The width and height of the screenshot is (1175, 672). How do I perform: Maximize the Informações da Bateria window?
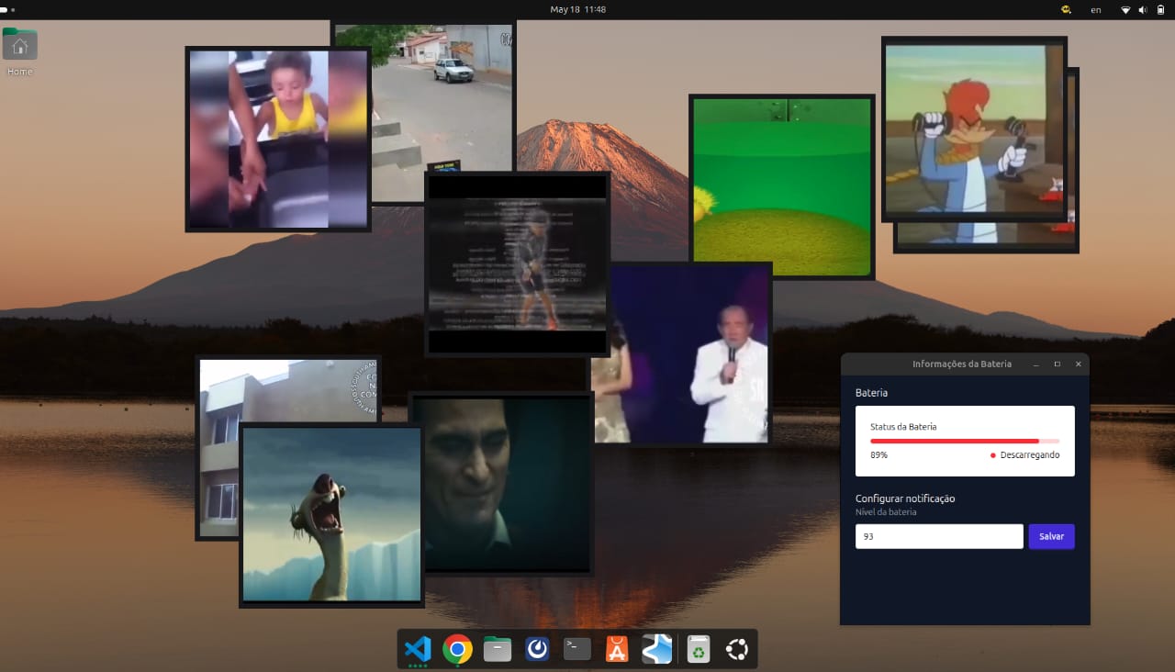(1057, 364)
